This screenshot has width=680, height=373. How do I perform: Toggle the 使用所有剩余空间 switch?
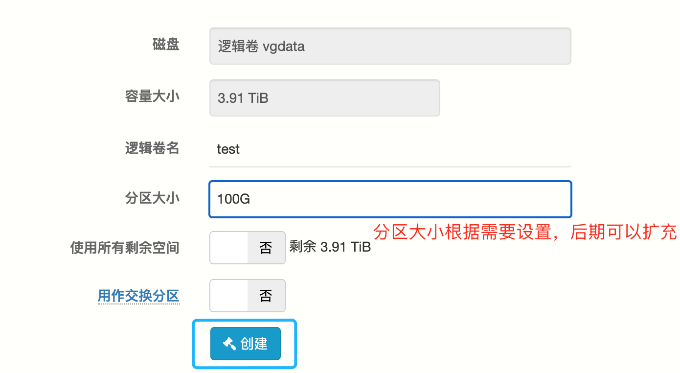247,248
